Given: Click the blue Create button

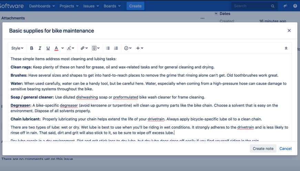Looking at the screenshot, I should point(135,6).
